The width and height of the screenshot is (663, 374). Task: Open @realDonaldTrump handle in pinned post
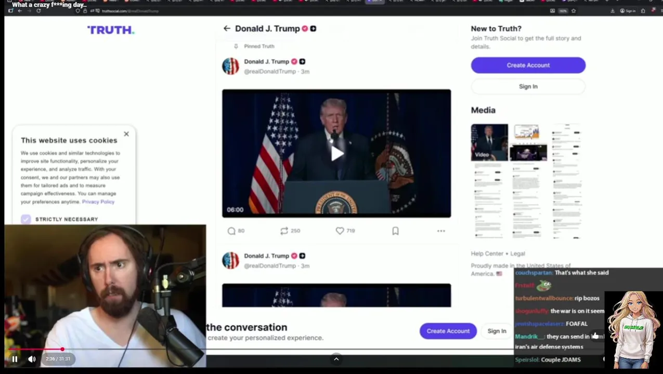[x=270, y=72]
